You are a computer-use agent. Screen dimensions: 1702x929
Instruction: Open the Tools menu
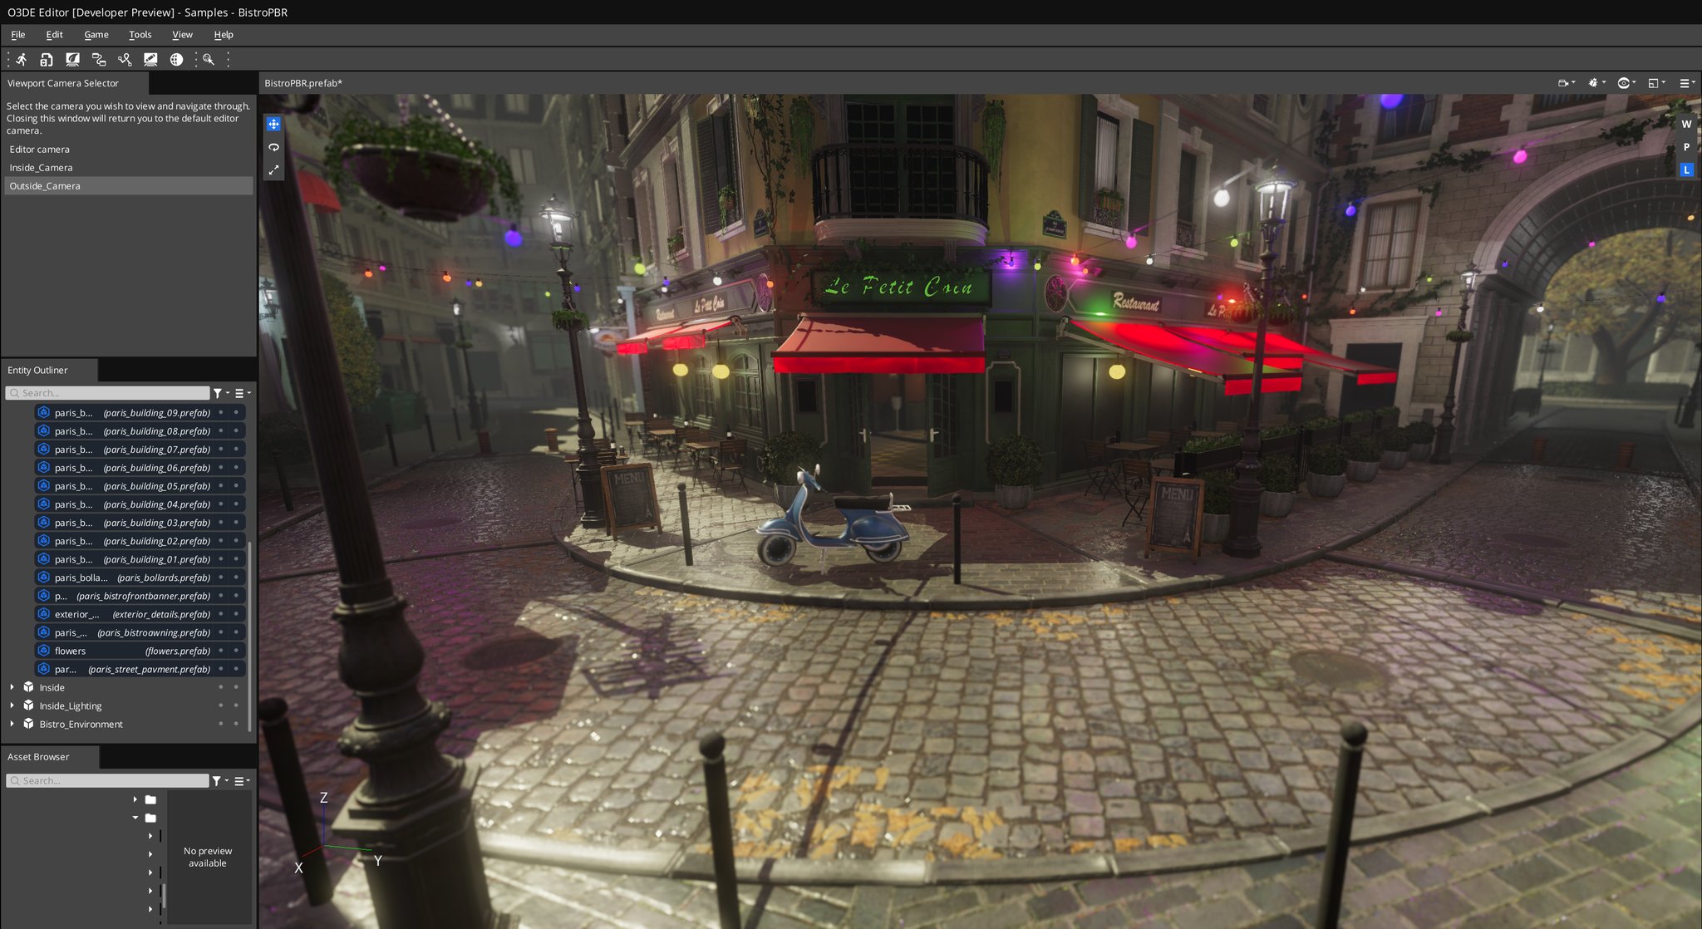pos(140,35)
